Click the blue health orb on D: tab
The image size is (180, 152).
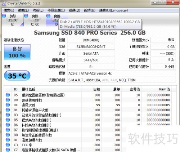point(48,16)
